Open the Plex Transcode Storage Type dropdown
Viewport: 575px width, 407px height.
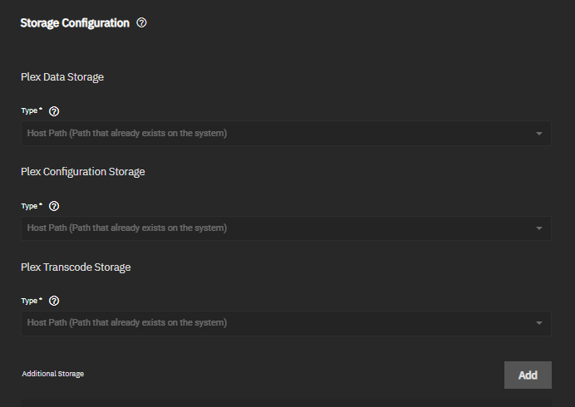coord(283,323)
